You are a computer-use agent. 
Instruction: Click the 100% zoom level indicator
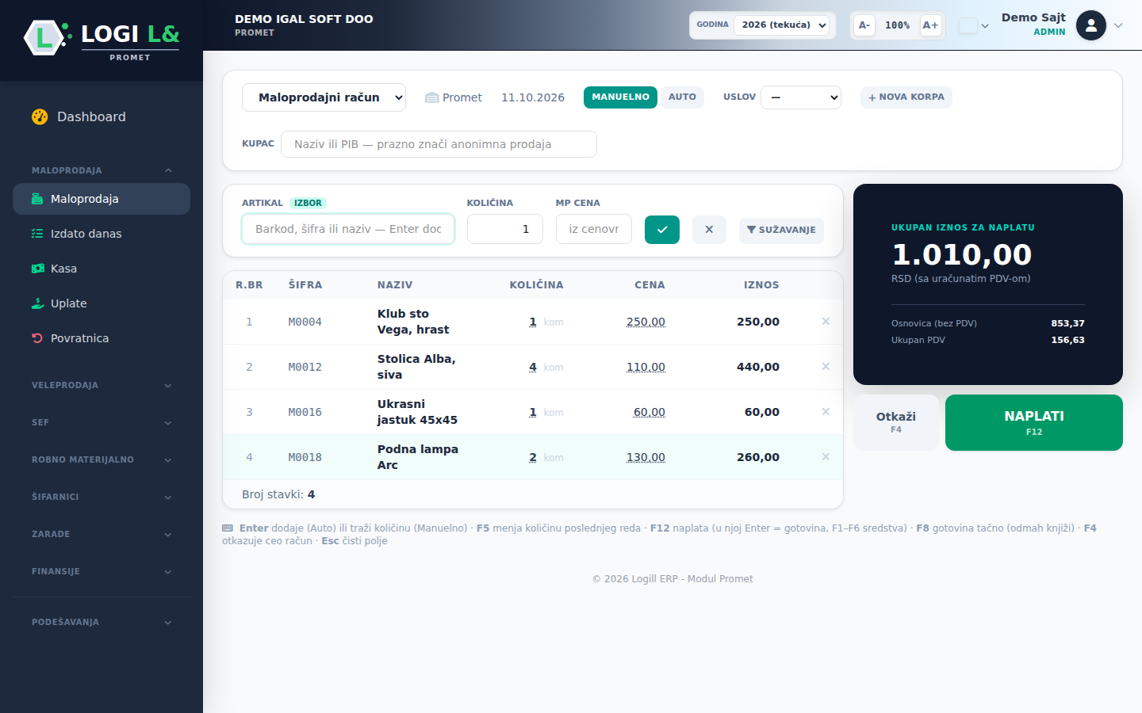[x=897, y=25]
